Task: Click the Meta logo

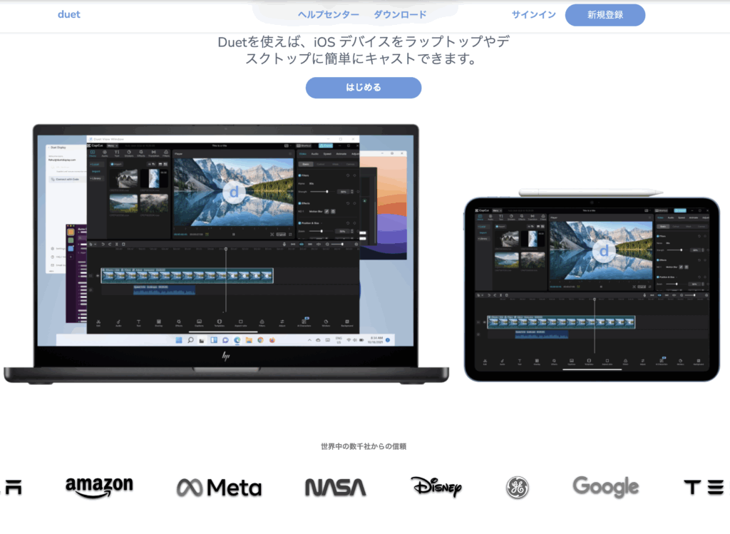Action: (x=219, y=488)
